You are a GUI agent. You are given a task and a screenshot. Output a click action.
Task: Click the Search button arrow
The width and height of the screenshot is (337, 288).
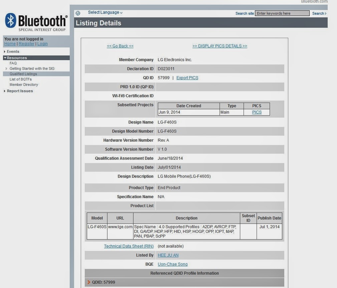point(319,13)
